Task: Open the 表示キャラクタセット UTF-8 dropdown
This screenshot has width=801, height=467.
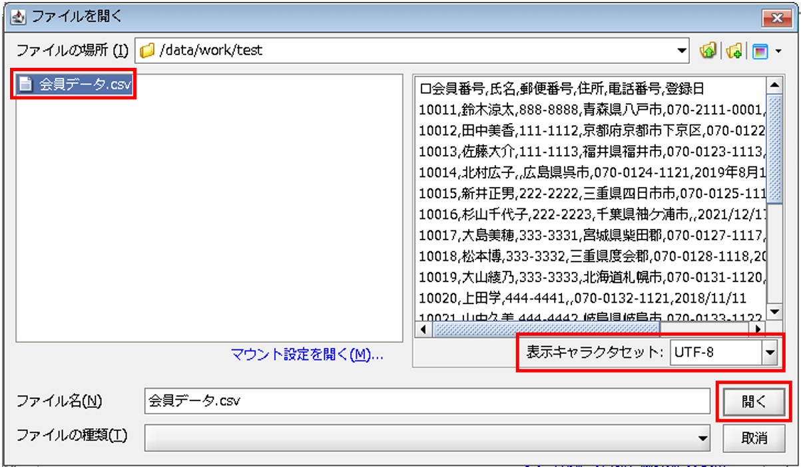Action: click(x=770, y=353)
